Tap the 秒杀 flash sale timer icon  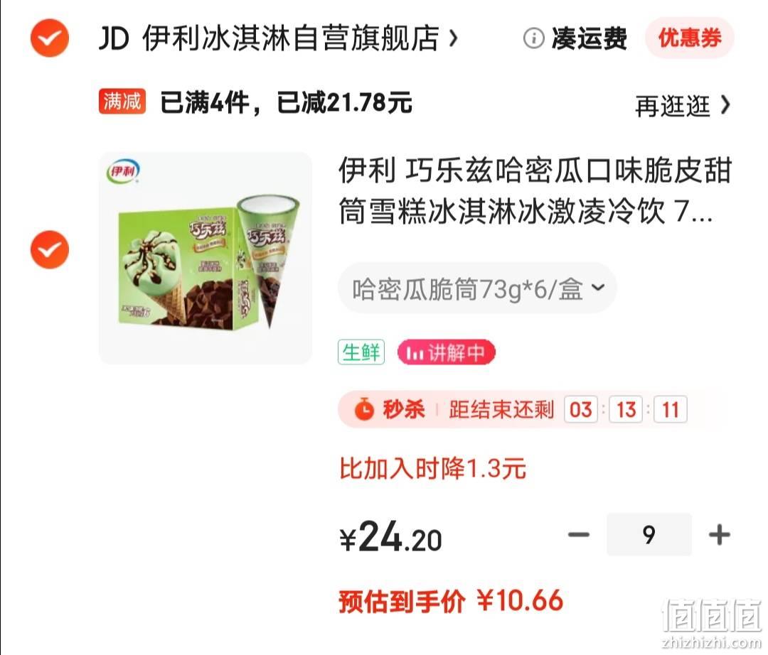364,409
